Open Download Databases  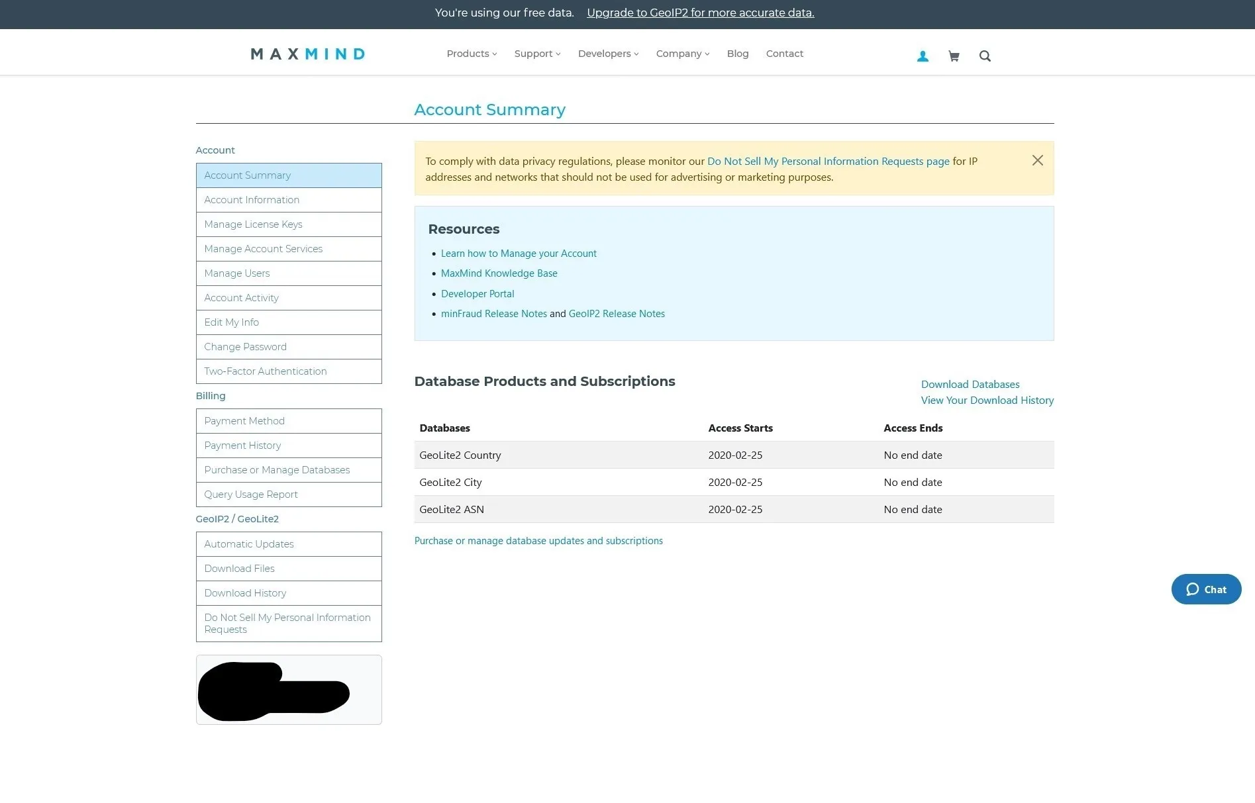[970, 384]
